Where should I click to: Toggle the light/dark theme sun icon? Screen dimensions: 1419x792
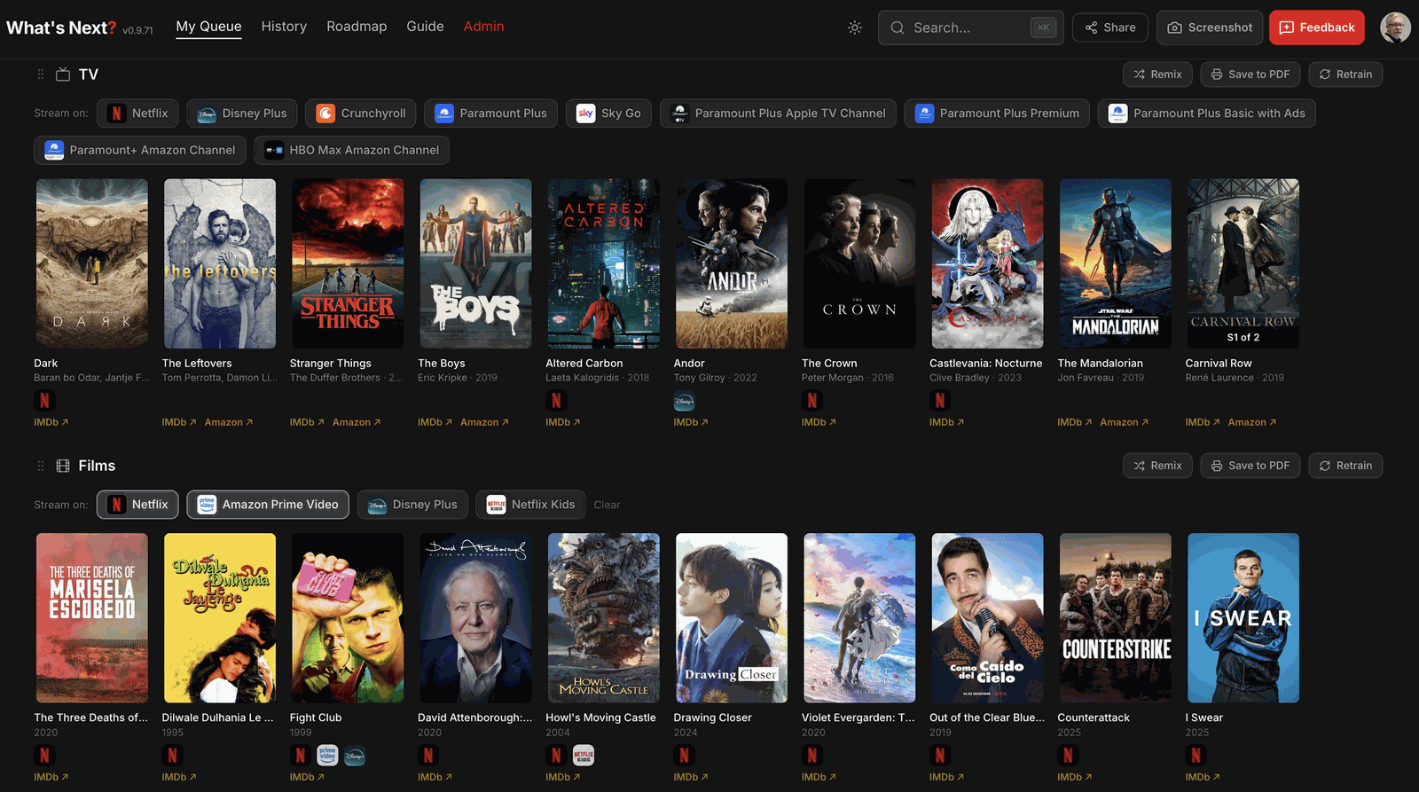tap(855, 27)
